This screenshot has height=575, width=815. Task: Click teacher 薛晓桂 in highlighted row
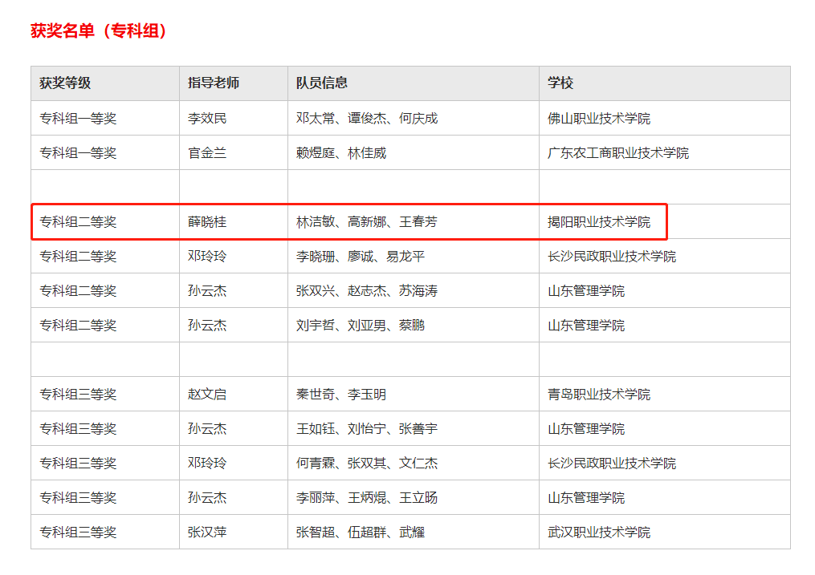(x=207, y=222)
